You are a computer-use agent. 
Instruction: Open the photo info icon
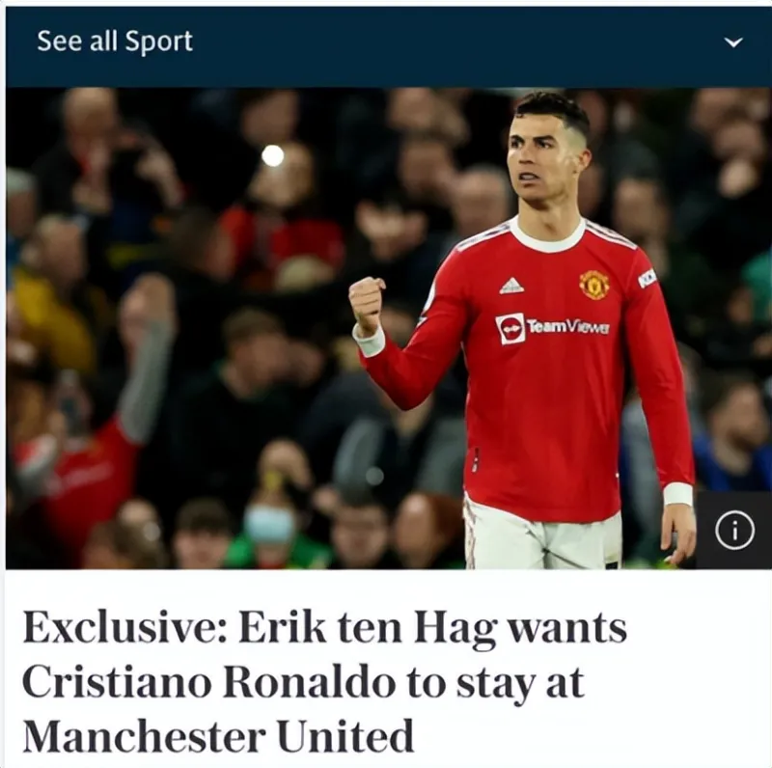click(x=734, y=531)
